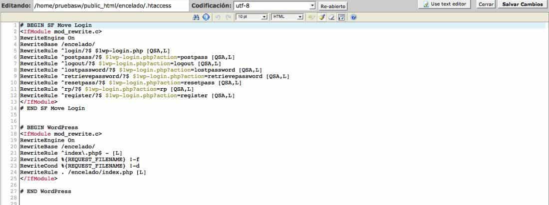549x205 pixels.
Task: Click the '</IfModule>' tag on line 25
Action: point(39,179)
